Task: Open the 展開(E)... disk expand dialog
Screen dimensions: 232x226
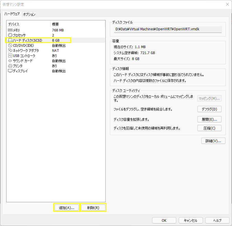Action: [x=209, y=119]
